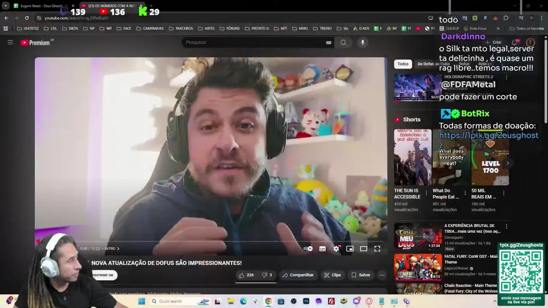Share the video via Compartilhar
Screen dimensions: 548x308
298,275
